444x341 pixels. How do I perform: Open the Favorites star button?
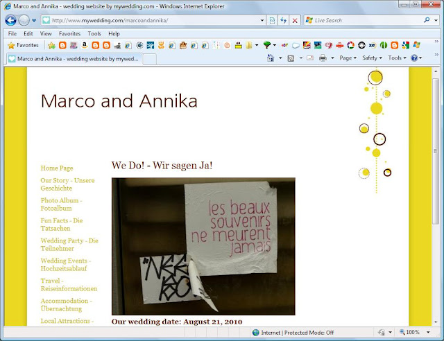click(23, 45)
